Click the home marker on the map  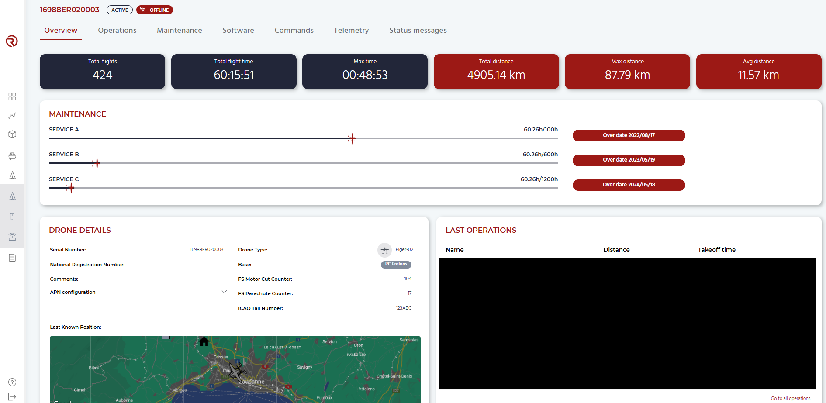(204, 341)
